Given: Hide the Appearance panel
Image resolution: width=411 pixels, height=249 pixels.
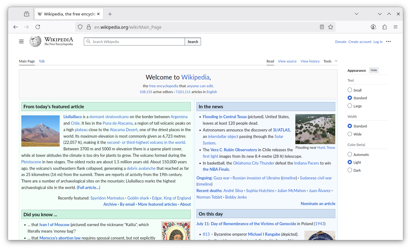Looking at the screenshot, I should pos(374,70).
